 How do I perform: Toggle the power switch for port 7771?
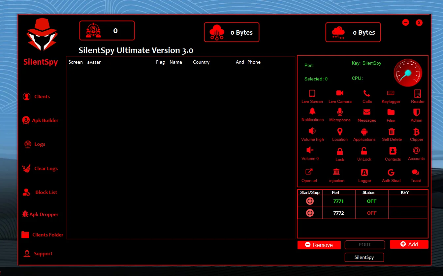tap(309, 200)
